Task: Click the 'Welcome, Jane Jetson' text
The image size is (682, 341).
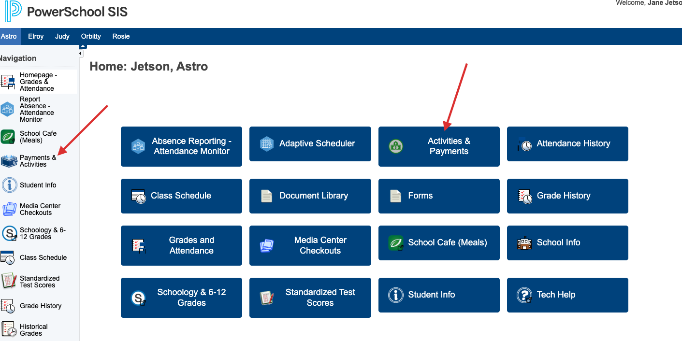Action: coord(649,3)
